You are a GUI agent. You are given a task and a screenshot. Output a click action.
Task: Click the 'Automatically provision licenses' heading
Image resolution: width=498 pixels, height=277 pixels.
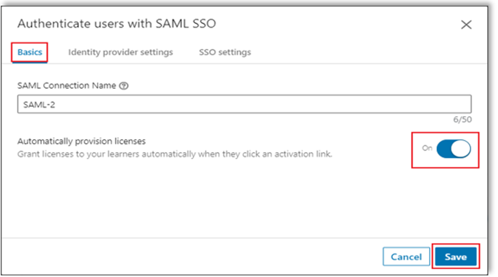click(x=81, y=141)
